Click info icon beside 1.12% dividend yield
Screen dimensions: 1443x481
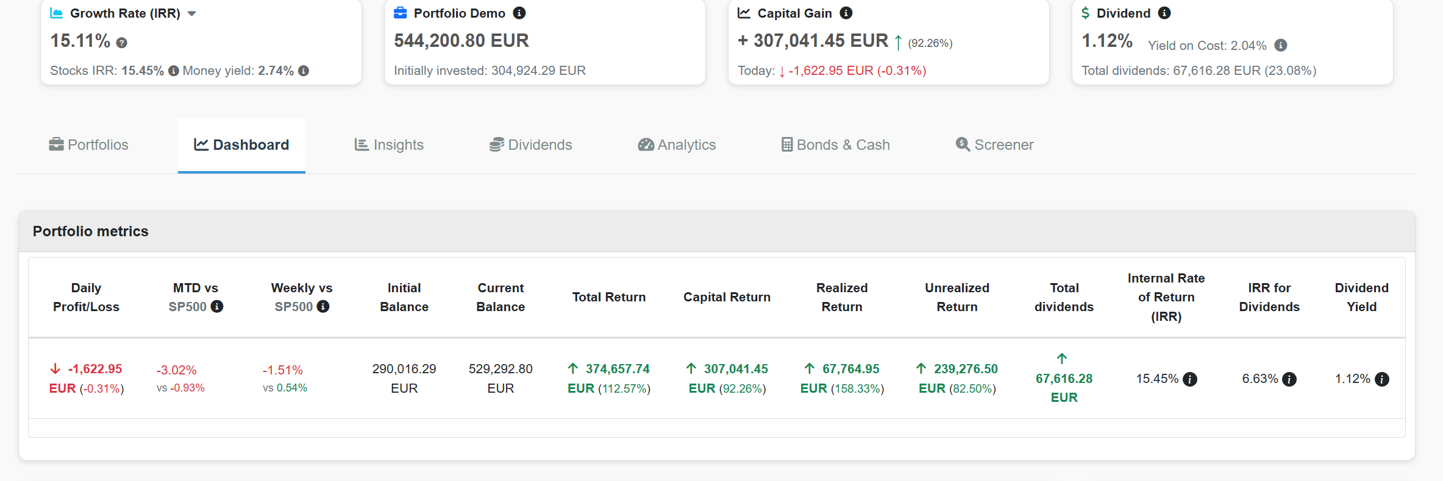pyautogui.click(x=1382, y=379)
